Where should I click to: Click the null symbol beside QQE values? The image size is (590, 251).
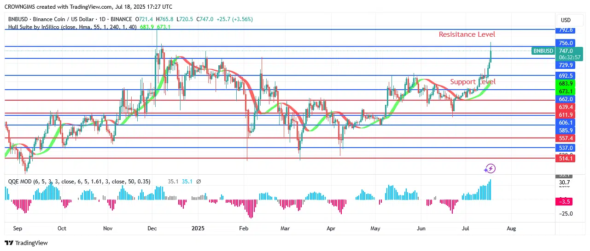pos(199,182)
